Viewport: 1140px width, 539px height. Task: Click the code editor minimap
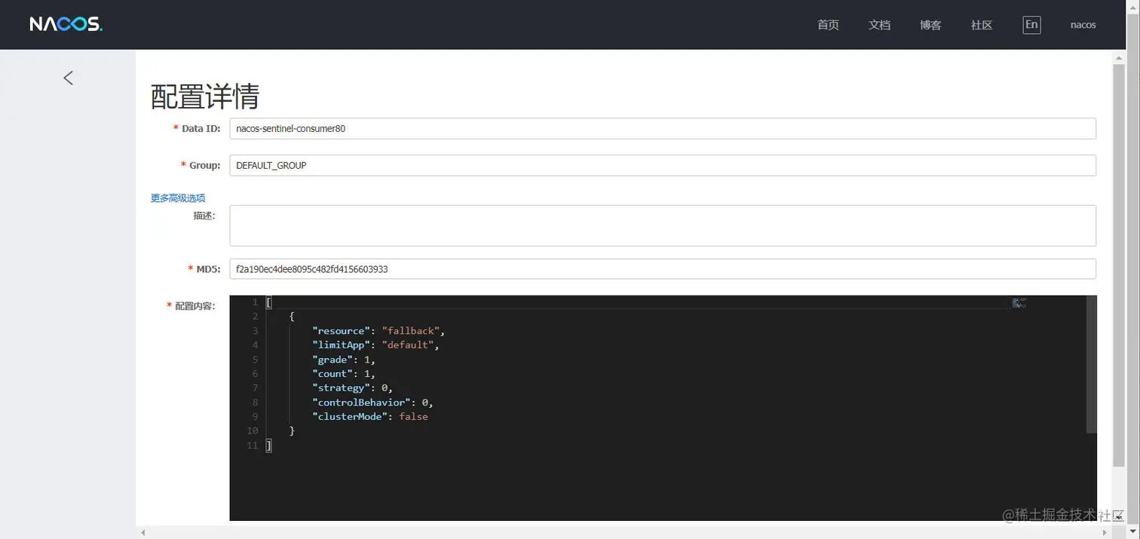coord(1019,303)
